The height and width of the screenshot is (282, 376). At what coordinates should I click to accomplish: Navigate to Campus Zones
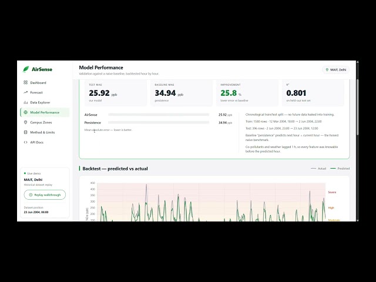(45, 122)
